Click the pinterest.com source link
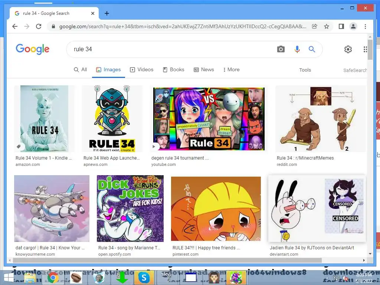Image resolution: width=380 pixels, height=285 pixels. pos(186,254)
